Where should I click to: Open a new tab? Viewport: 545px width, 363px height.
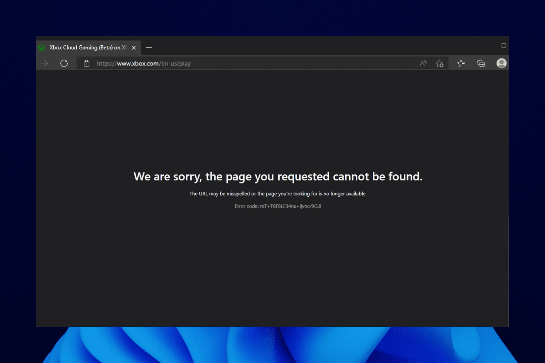[x=149, y=47]
